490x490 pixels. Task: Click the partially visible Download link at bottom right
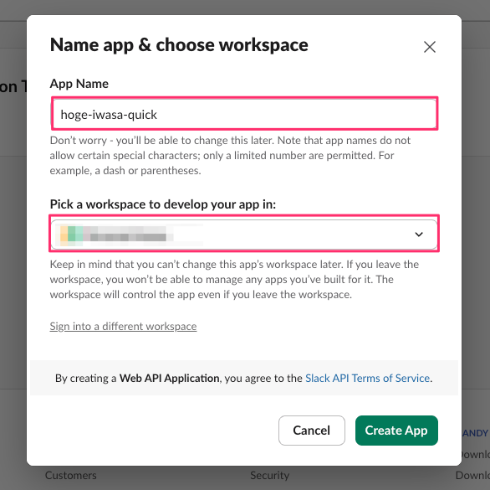coord(472,475)
